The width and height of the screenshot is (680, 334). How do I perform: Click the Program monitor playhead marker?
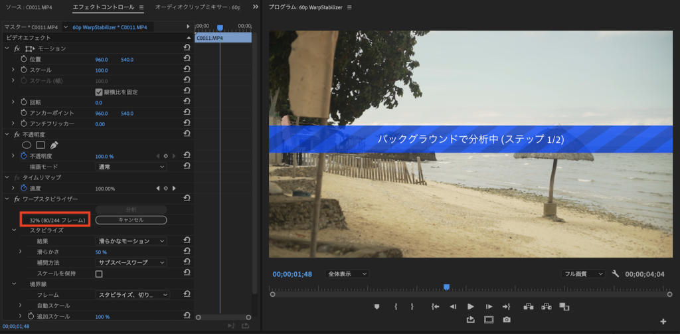[446, 287]
